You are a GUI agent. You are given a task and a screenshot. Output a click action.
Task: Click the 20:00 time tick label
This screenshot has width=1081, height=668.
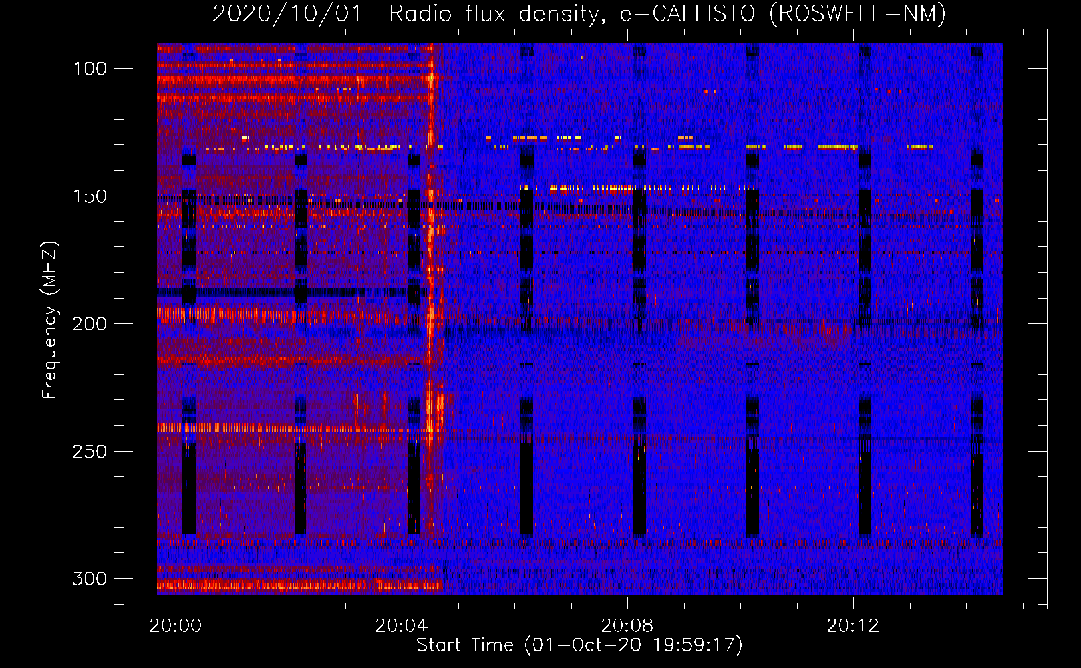(x=176, y=626)
